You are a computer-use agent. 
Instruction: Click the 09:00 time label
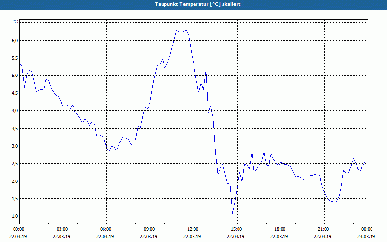[150, 229]
